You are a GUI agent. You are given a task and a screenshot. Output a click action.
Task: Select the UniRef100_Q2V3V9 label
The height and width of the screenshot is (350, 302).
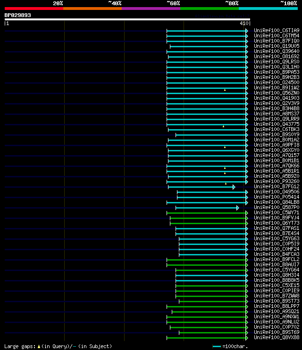(x=277, y=104)
